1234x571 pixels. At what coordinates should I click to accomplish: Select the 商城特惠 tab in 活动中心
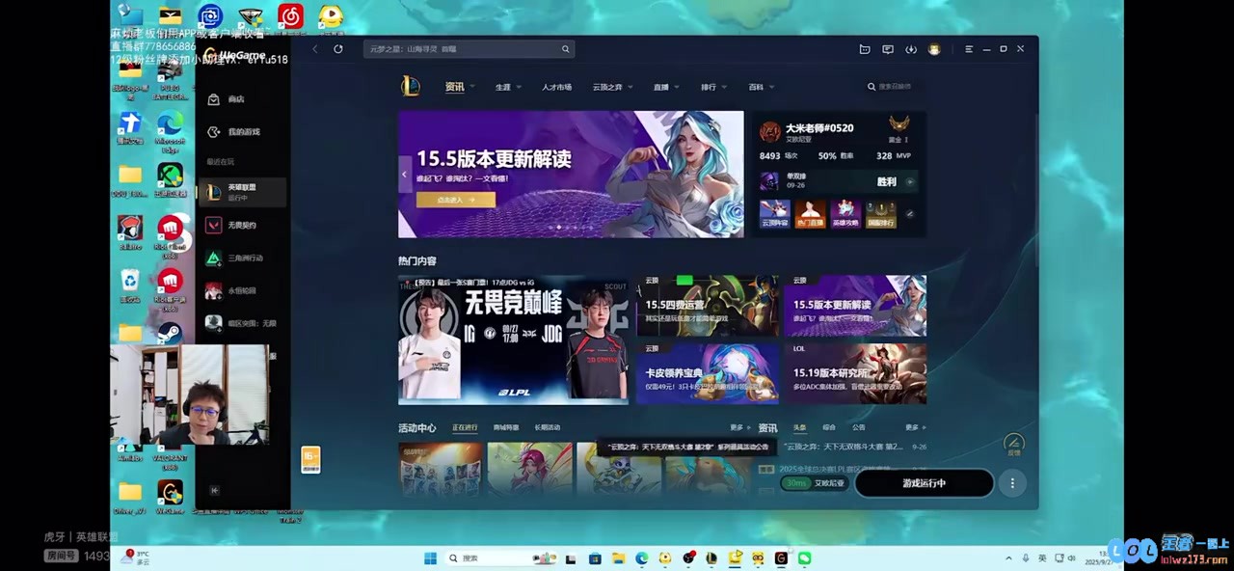pos(506,427)
